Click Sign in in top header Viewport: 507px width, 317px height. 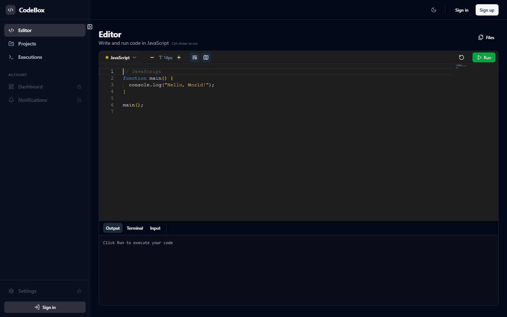click(x=462, y=10)
